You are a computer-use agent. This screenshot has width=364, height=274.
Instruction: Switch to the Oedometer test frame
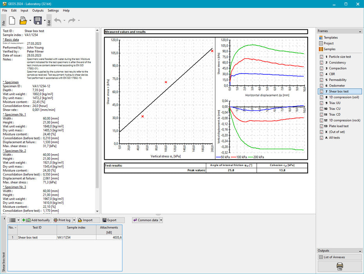[x=337, y=86]
